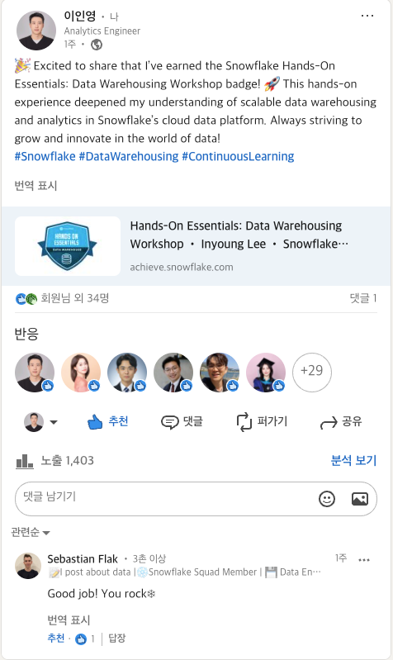Image resolution: width=393 pixels, height=660 pixels.
Task: Click the #Snowflake hashtag
Action: 45,156
